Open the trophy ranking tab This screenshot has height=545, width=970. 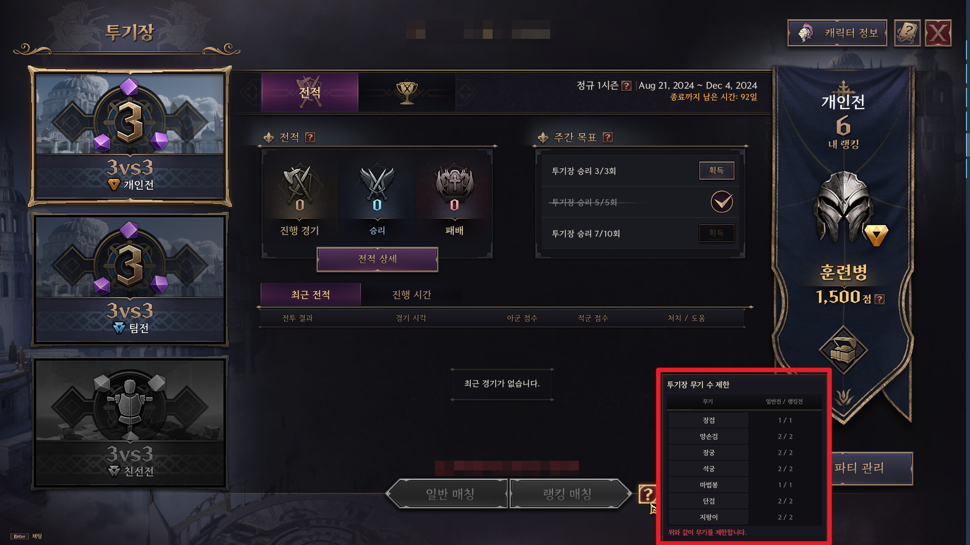point(407,92)
